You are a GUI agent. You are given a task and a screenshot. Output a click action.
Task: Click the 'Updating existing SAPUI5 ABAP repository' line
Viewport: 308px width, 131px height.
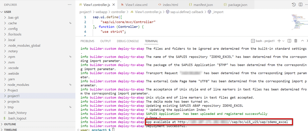194,105
